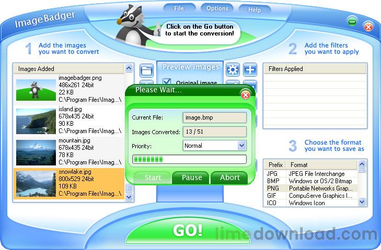Image resolution: width=381 pixels, height=250 pixels.
Task: Open the Priority dropdown
Action: point(241,146)
